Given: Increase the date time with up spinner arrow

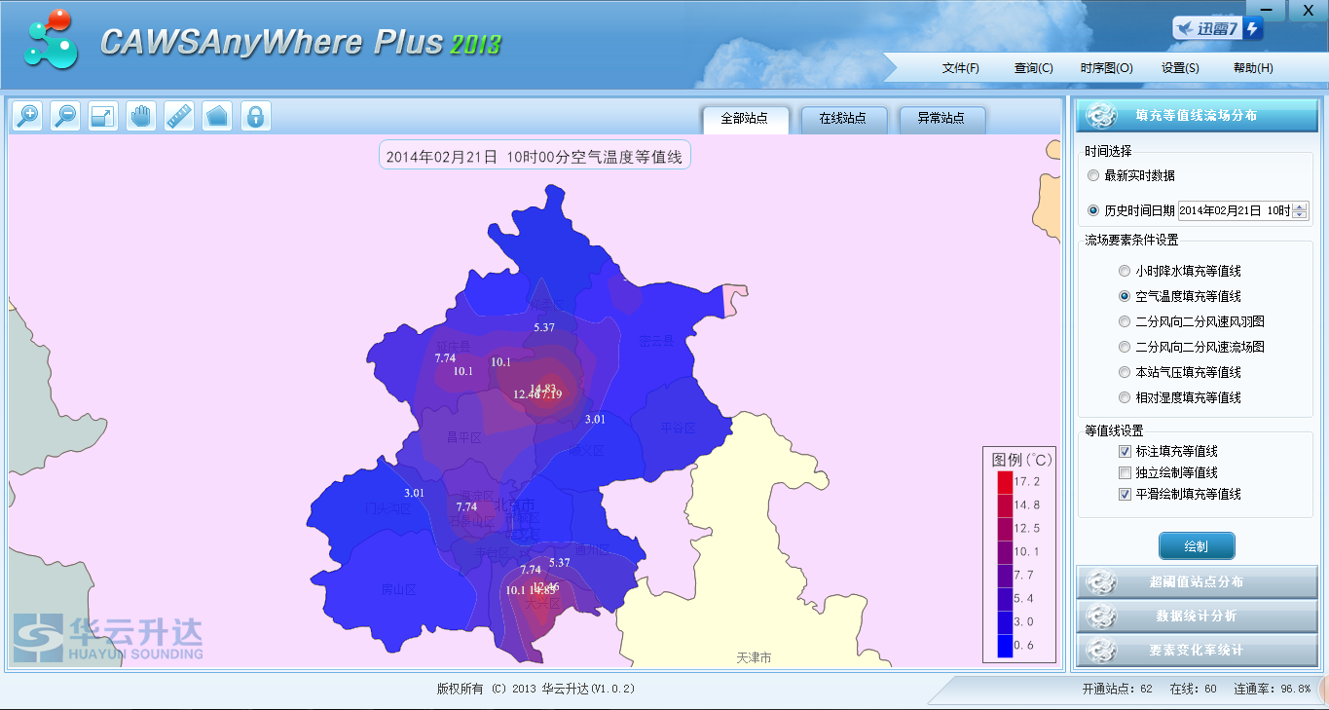Looking at the screenshot, I should (1300, 206).
